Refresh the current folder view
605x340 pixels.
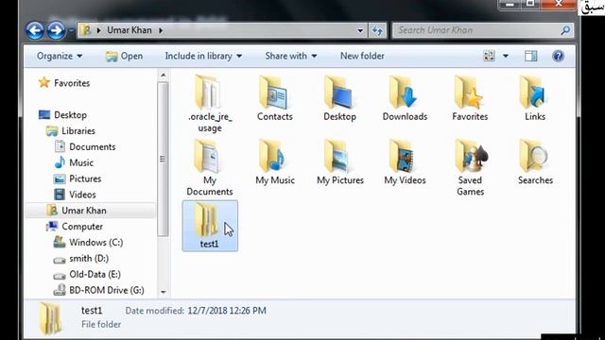377,30
